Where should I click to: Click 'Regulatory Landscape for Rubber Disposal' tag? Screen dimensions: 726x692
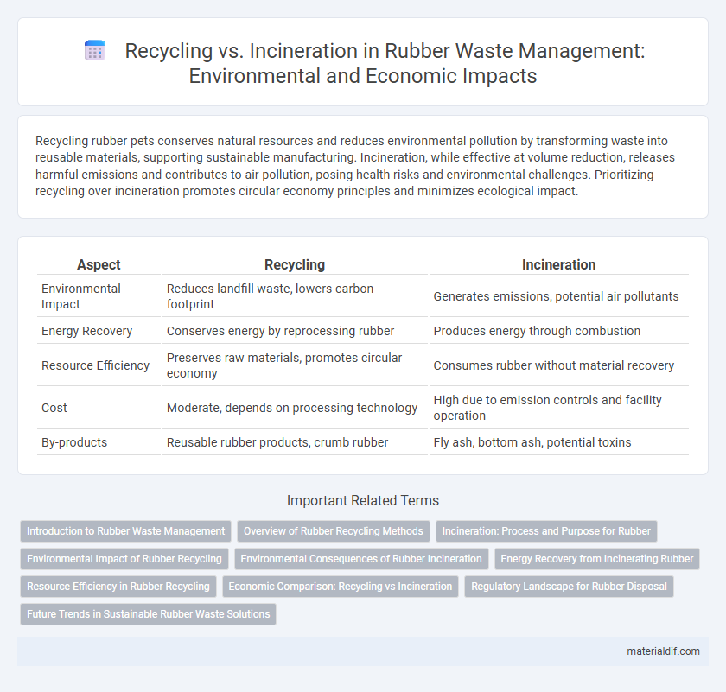(569, 587)
